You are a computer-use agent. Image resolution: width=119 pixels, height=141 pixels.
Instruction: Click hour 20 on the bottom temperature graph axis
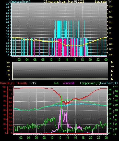pyautogui.click(x=91, y=138)
